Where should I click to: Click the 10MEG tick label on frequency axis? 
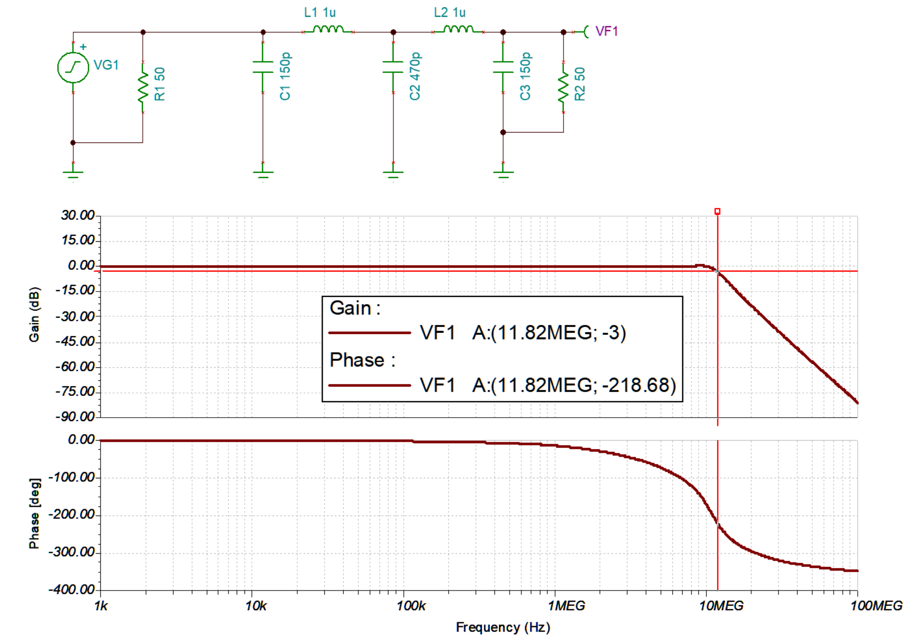tap(721, 606)
